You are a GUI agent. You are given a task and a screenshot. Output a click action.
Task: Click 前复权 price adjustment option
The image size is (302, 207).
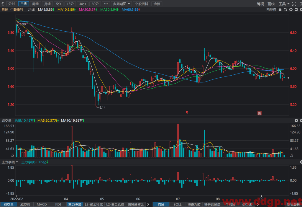point(271,10)
